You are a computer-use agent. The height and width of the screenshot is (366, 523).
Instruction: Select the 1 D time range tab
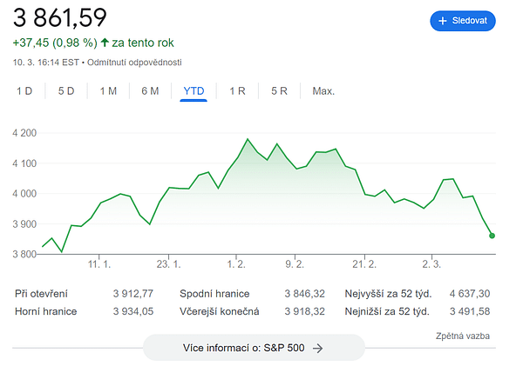(x=24, y=90)
